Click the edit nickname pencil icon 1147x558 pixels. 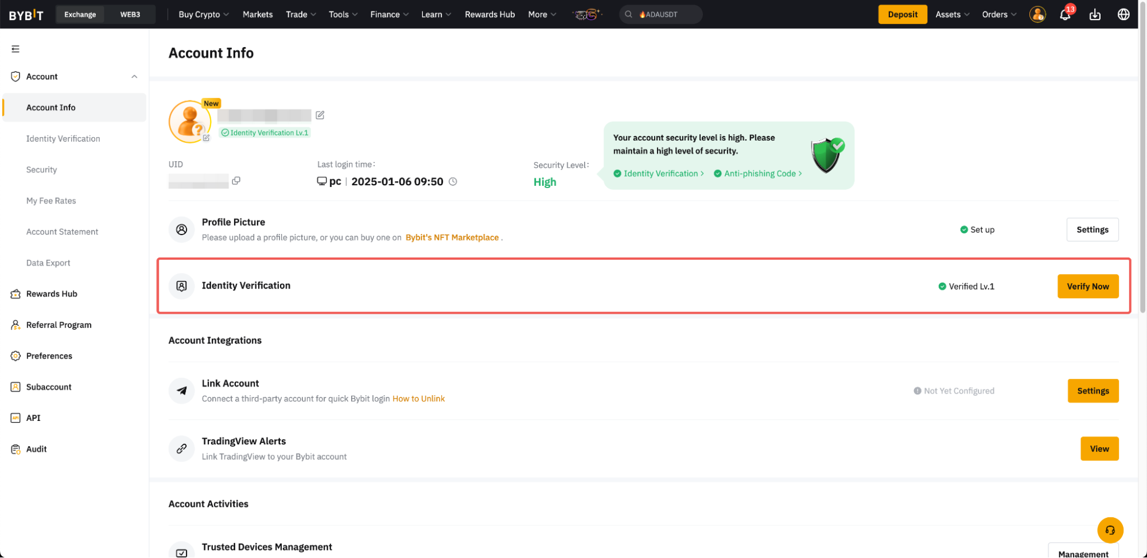320,115
